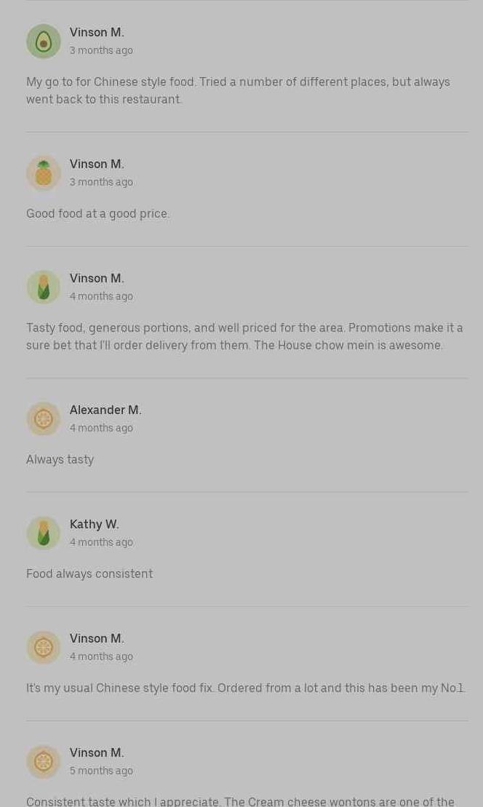Viewport: 483px width, 807px height.
Task: Click the '4 months ago' timestamp under Kathy W.
Action: (x=101, y=542)
